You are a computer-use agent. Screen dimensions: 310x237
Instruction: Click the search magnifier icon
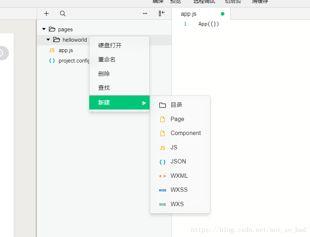(63, 13)
